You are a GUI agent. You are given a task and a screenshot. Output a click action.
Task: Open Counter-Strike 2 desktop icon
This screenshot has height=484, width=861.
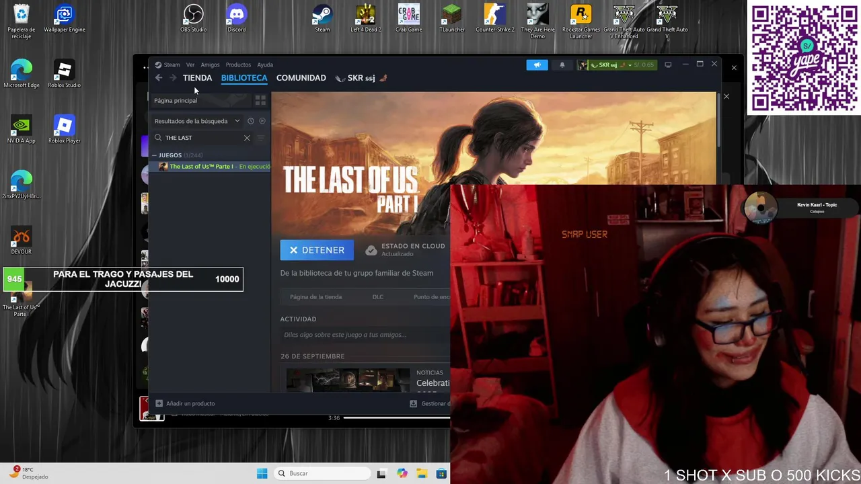495,19
